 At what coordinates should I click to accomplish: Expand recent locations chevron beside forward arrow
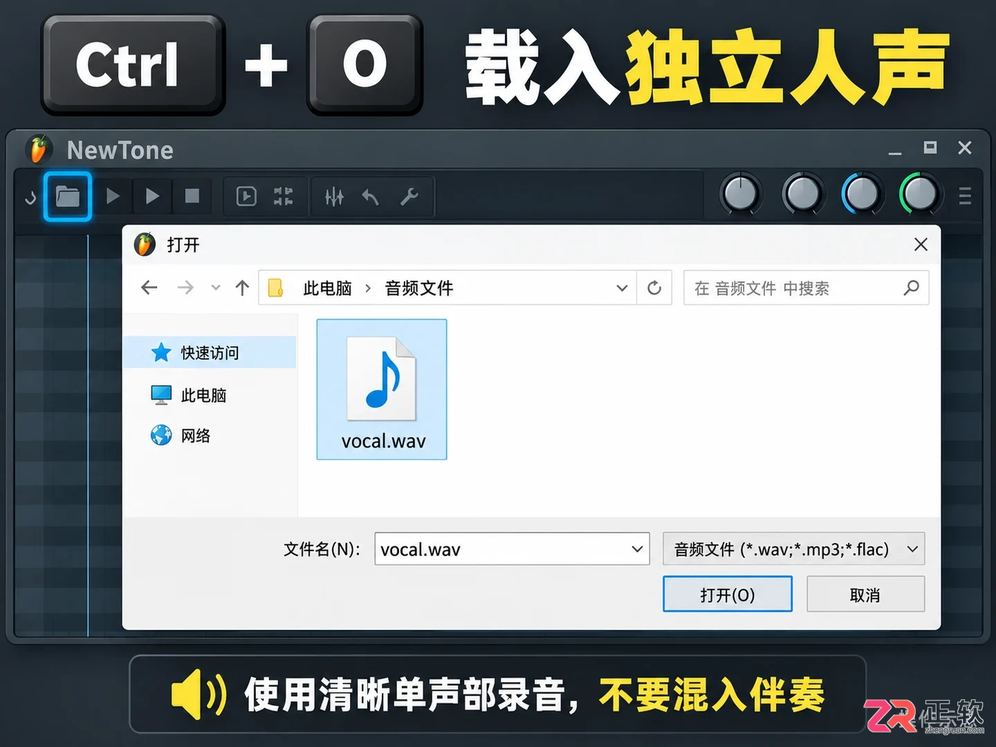216,288
